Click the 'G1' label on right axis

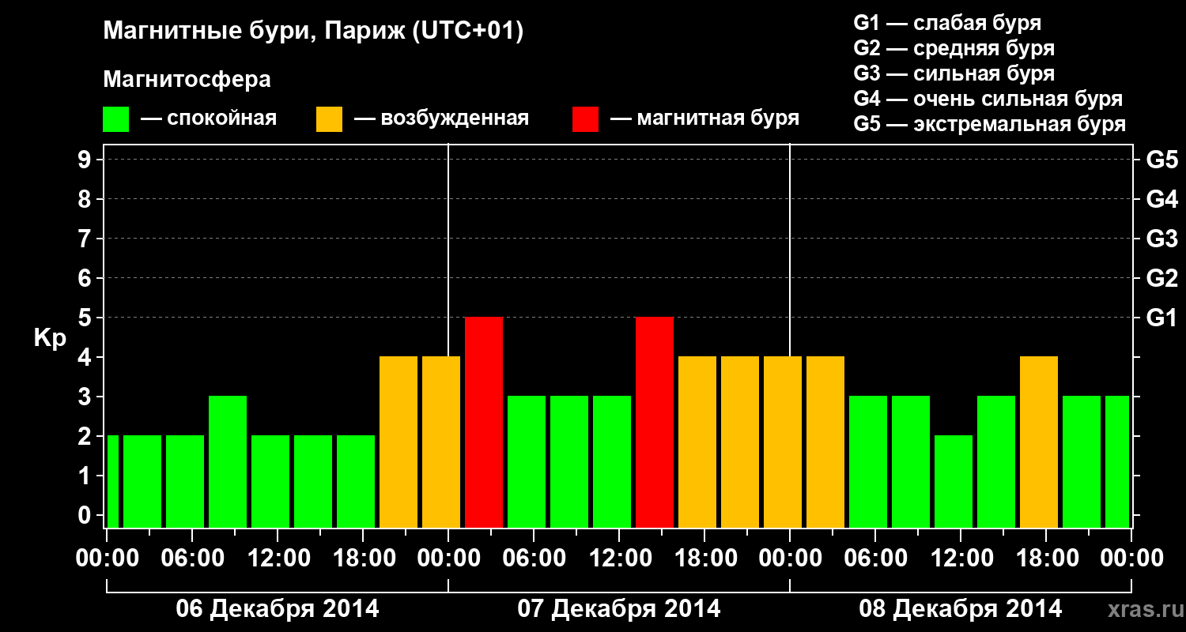[1161, 318]
